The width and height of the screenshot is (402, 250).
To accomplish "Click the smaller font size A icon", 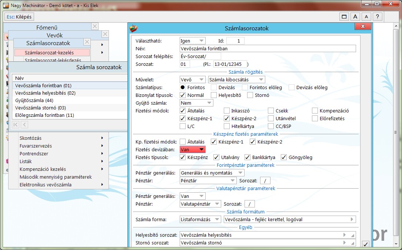I will point(366,17).
